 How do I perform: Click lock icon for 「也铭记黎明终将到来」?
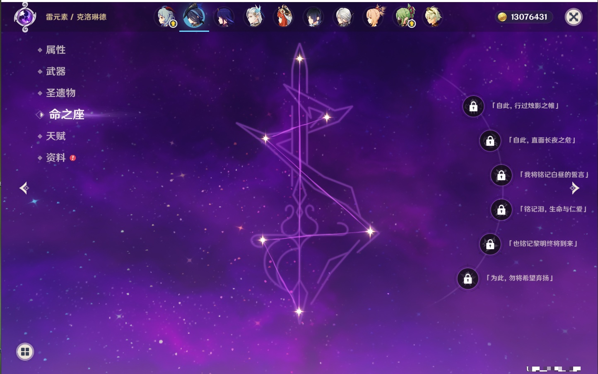coord(490,244)
